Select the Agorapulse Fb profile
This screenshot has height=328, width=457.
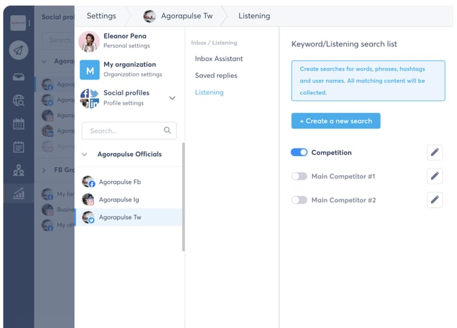(128, 182)
